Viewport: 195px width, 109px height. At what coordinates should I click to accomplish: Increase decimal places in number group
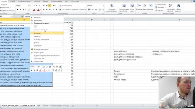pyautogui.click(x=100, y=9)
